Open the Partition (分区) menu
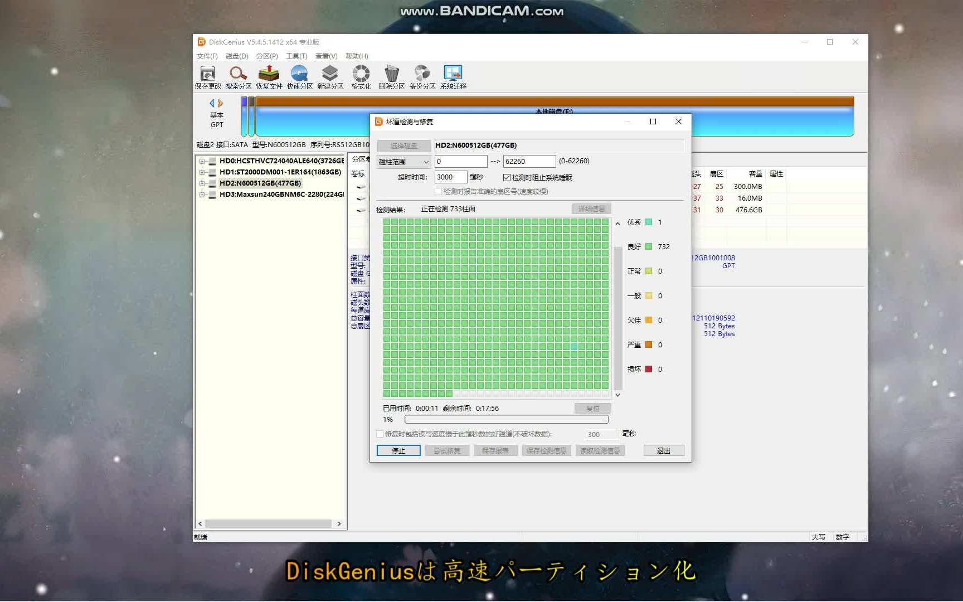This screenshot has width=963, height=602. 267,56
